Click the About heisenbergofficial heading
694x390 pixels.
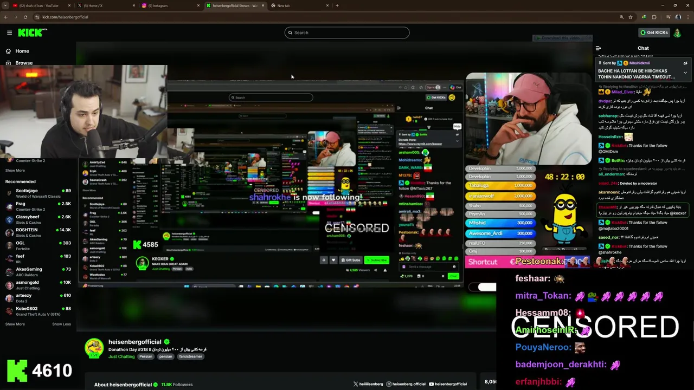(x=123, y=385)
